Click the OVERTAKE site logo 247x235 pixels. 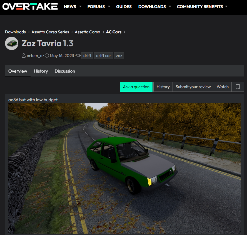[x=30, y=6]
